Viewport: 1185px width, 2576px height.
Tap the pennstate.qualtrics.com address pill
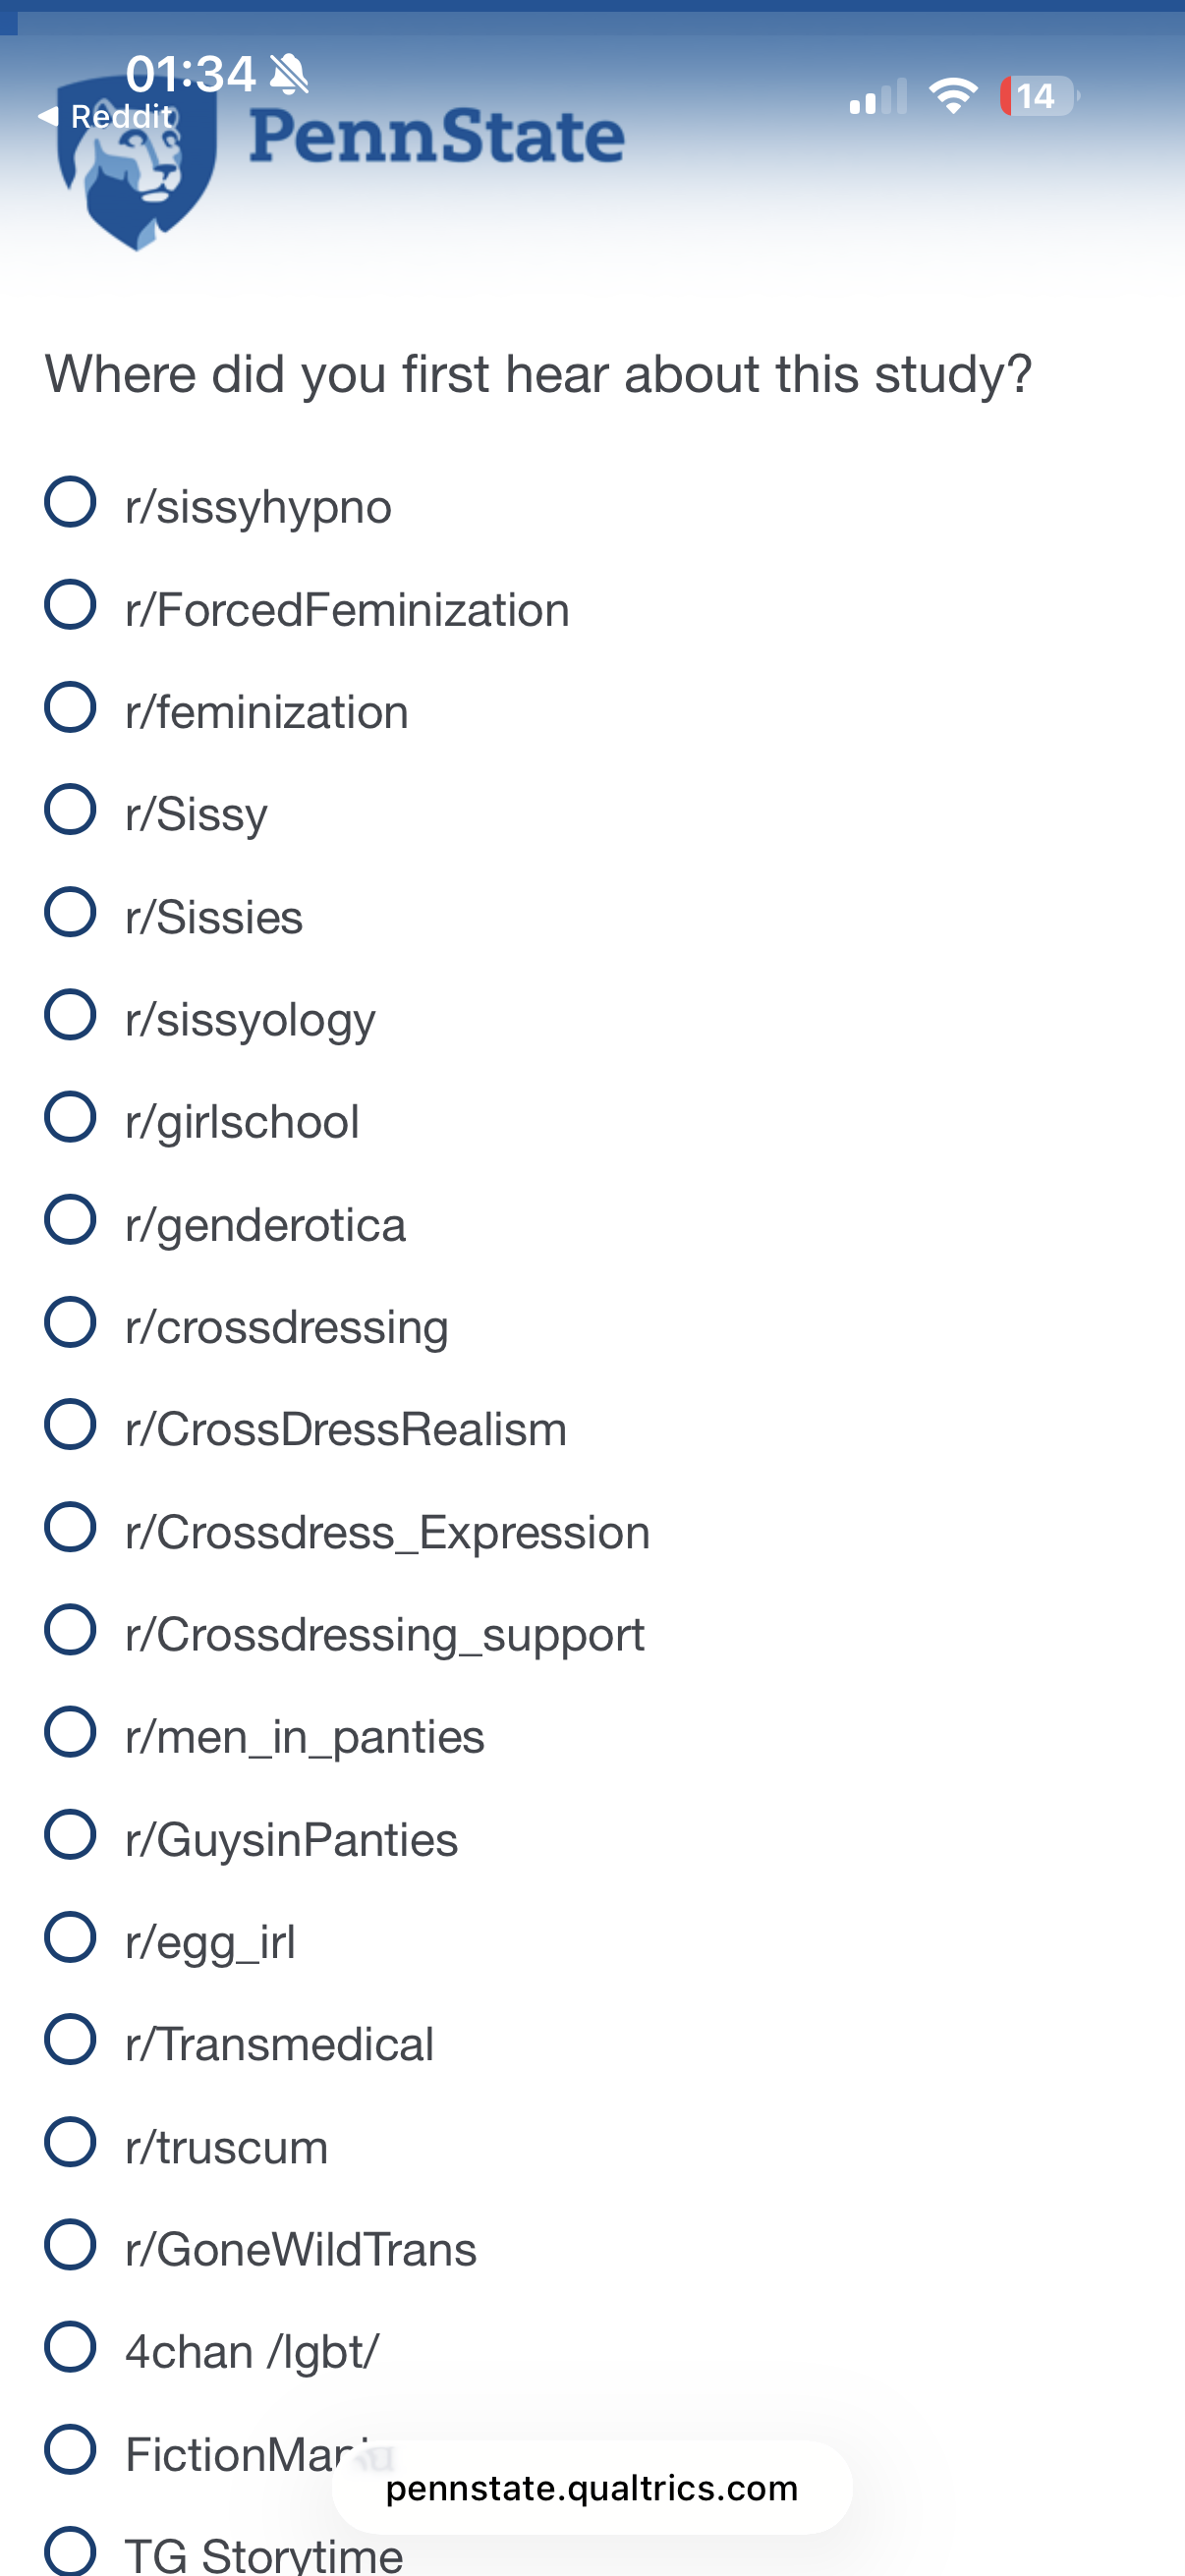pyautogui.click(x=592, y=2487)
